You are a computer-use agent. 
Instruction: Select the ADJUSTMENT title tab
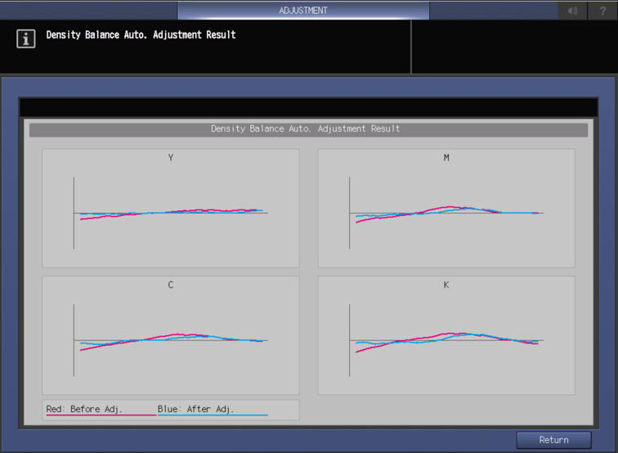(x=303, y=11)
